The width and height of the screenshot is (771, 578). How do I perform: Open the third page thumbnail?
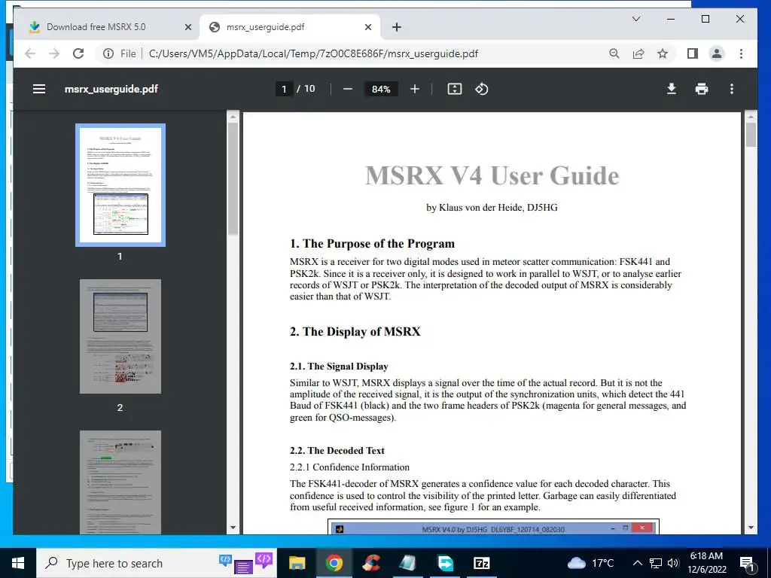(120, 482)
